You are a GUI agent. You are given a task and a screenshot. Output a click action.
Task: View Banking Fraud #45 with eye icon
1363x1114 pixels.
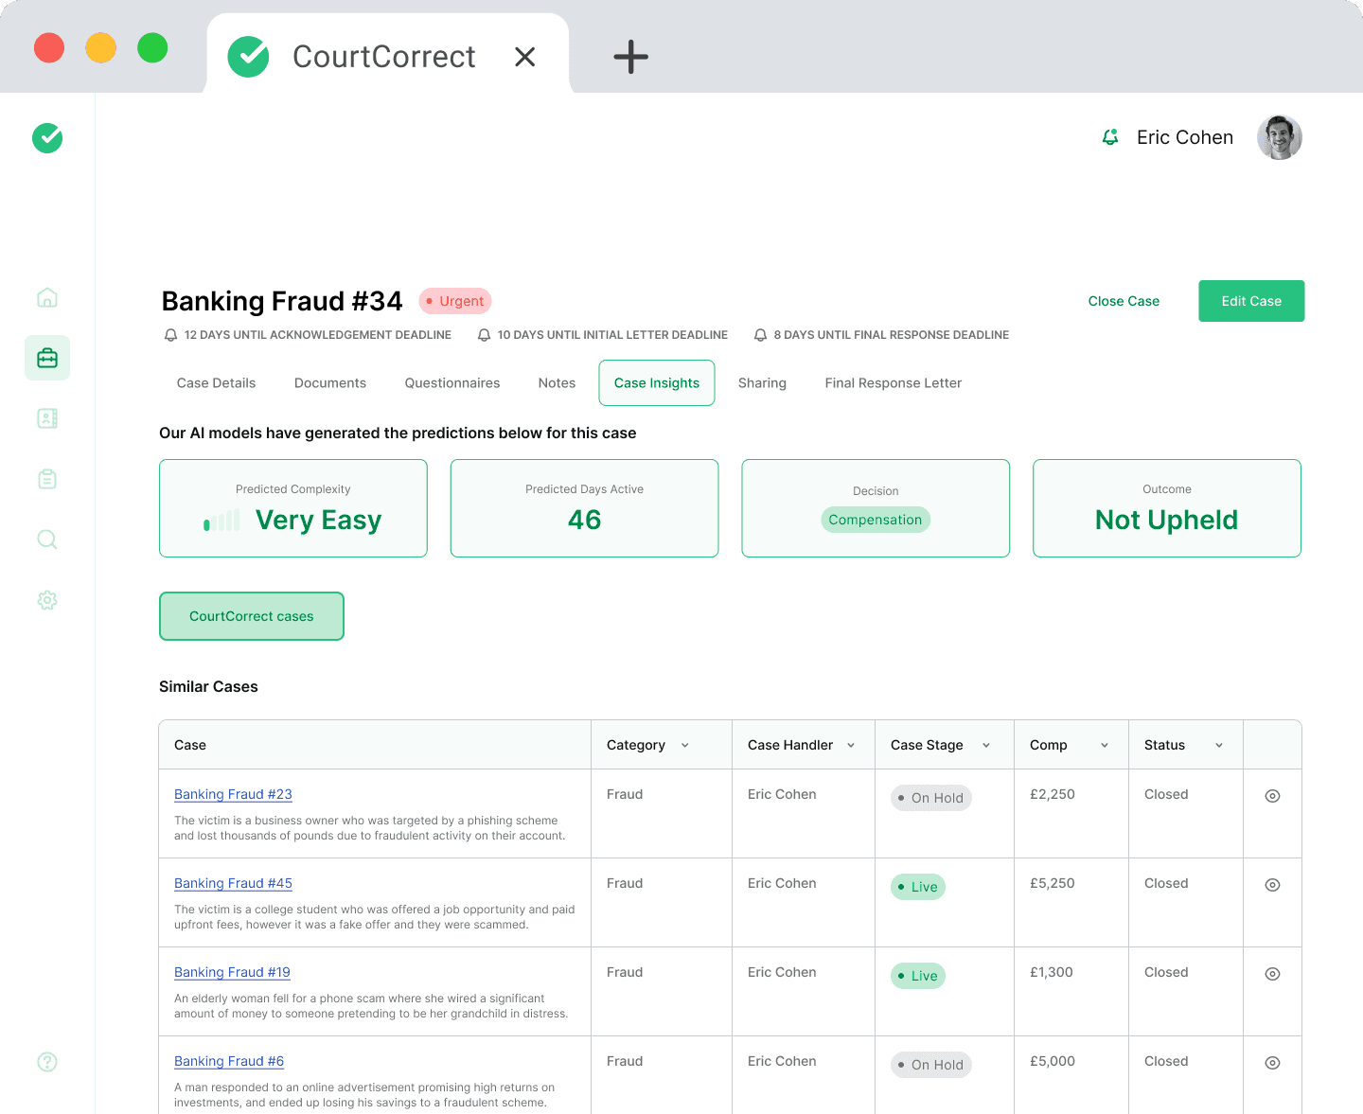pyautogui.click(x=1273, y=885)
